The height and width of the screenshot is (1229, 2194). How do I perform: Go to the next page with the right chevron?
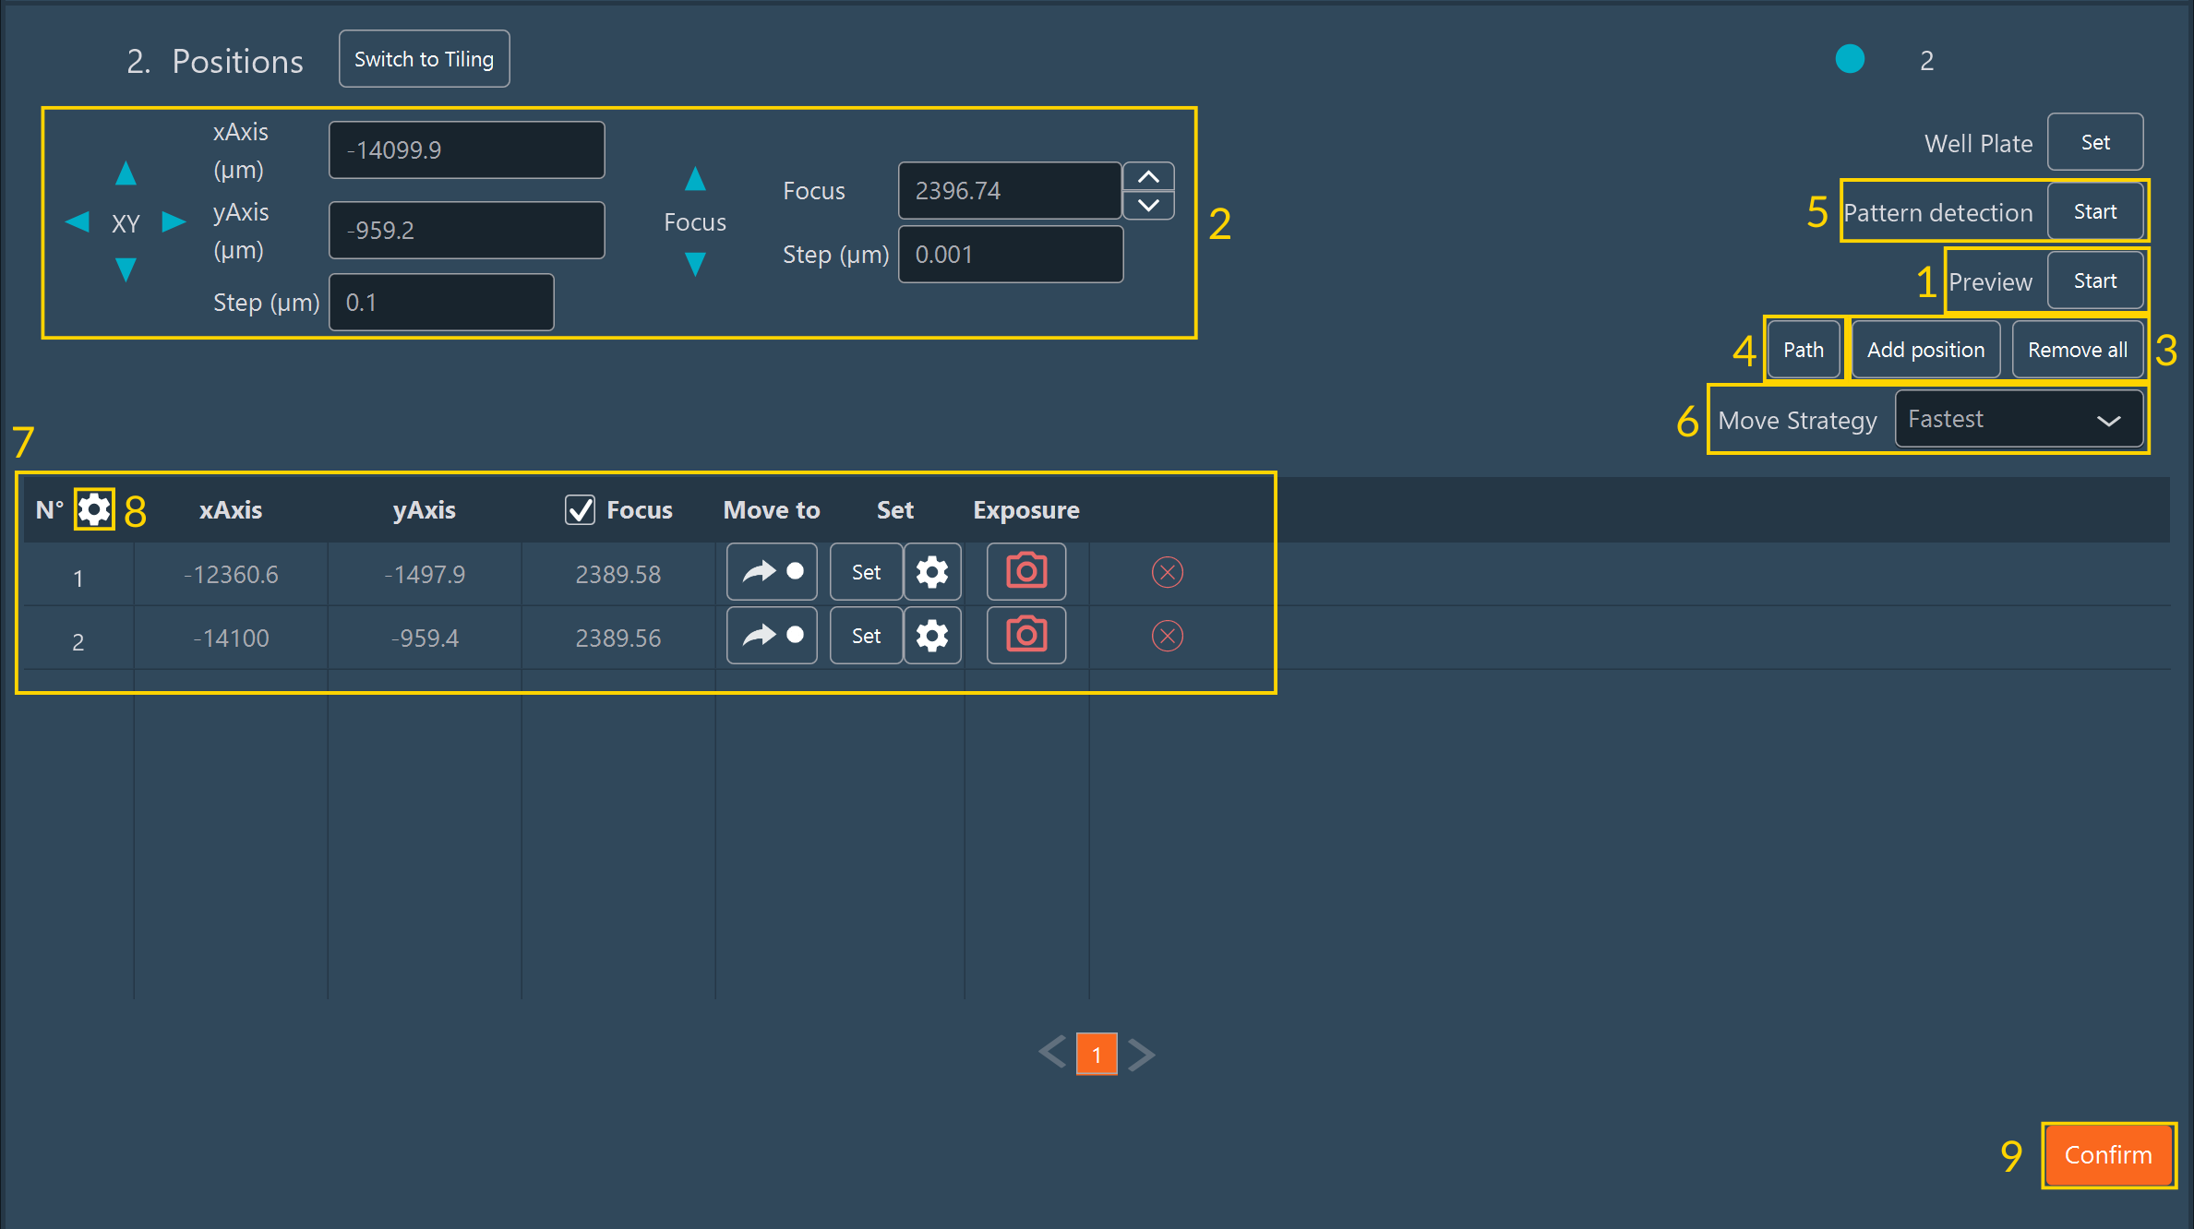pos(1142,1054)
